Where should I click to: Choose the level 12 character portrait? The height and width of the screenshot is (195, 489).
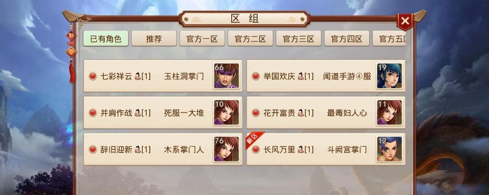389,149
